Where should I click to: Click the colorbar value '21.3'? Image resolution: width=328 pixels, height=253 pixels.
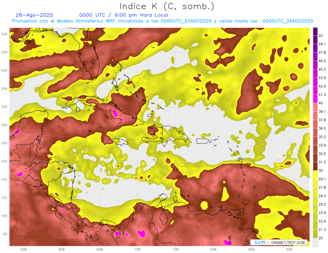322,230
